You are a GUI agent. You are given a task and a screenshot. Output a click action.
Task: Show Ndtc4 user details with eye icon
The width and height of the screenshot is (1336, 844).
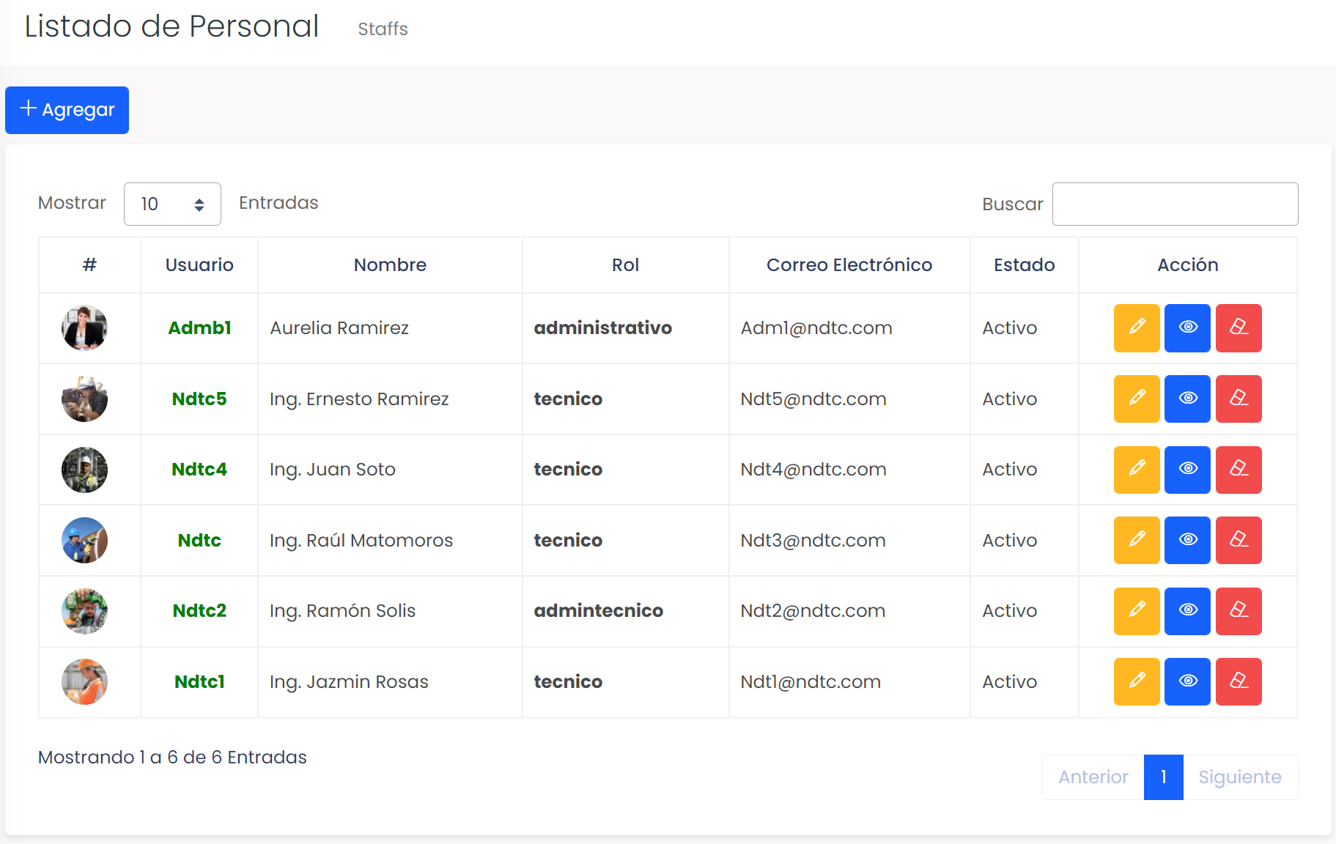point(1187,470)
